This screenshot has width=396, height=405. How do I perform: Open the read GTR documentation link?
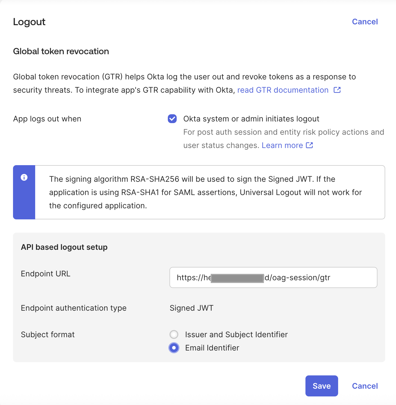point(282,90)
